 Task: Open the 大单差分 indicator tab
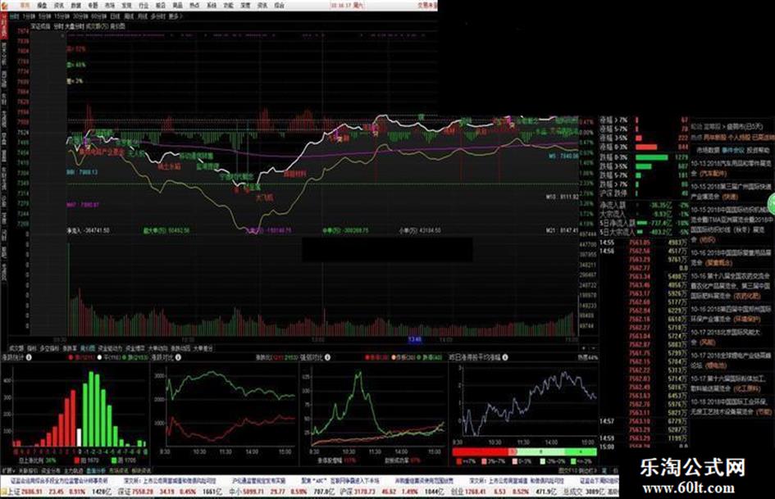click(x=203, y=348)
